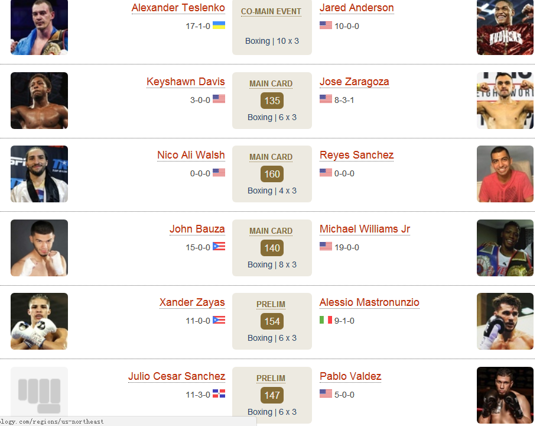Click the 160 weight badge
The height and width of the screenshot is (426, 543).
point(272,174)
